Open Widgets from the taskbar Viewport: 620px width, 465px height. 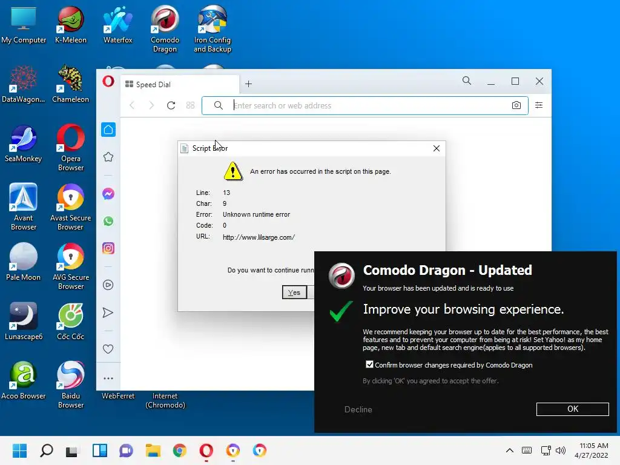[100, 450]
